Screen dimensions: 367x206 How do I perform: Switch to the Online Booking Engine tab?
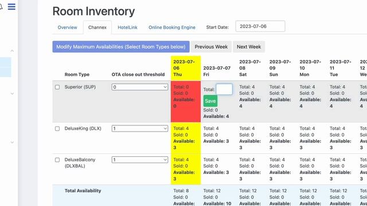(172, 27)
